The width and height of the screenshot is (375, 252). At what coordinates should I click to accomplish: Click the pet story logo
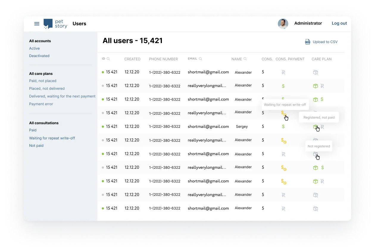[55, 24]
